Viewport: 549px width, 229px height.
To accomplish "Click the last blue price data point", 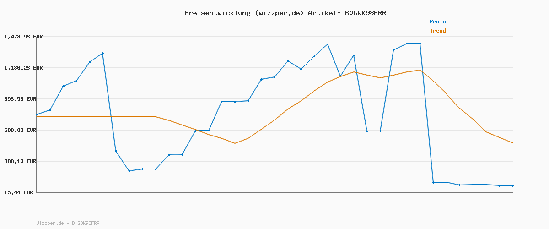I will 512,185.
